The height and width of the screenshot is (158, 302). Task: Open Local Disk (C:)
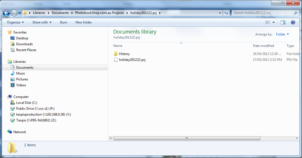pyautogui.click(x=27, y=103)
